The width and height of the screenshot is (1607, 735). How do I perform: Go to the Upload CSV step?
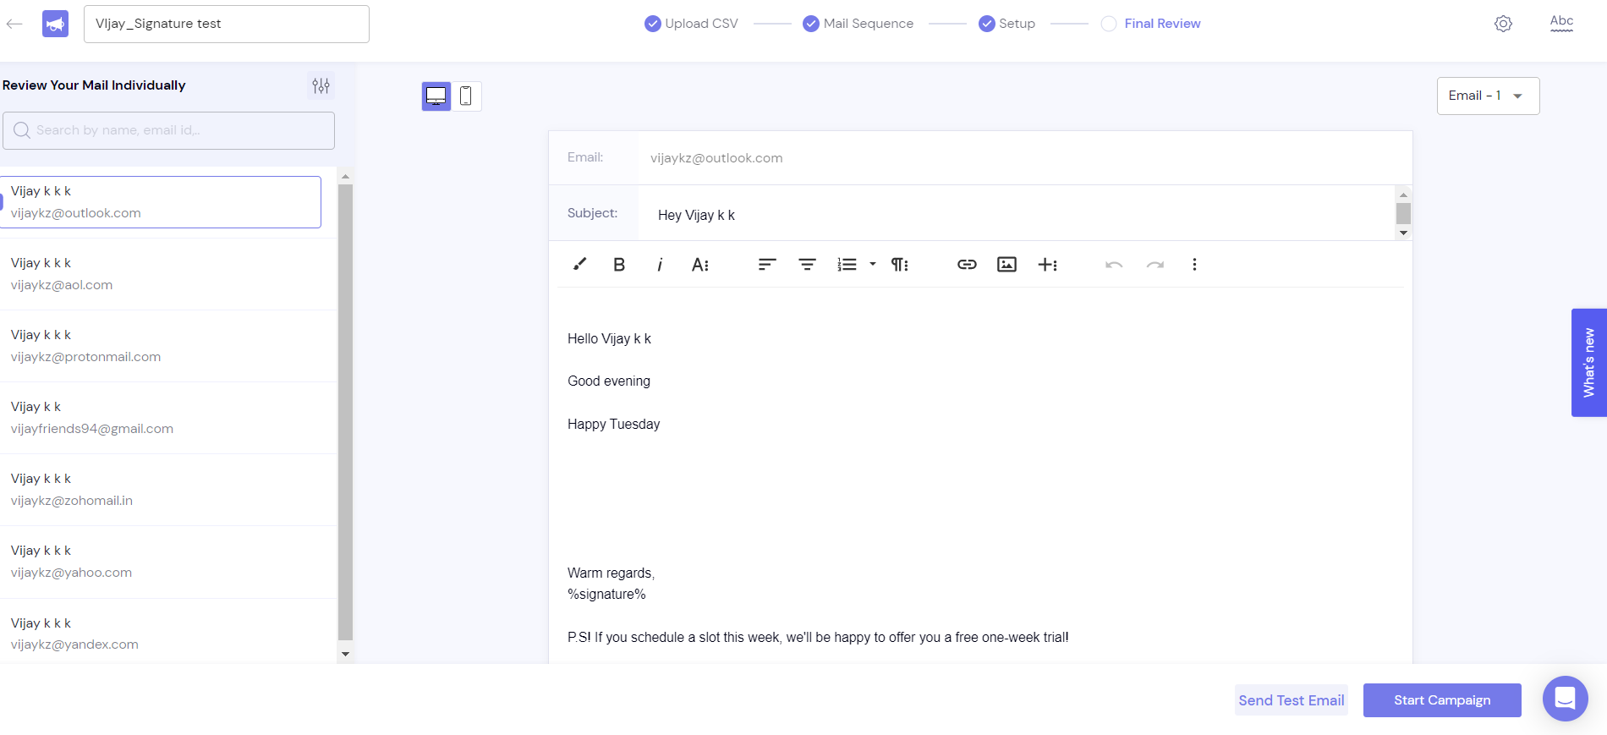pyautogui.click(x=691, y=24)
